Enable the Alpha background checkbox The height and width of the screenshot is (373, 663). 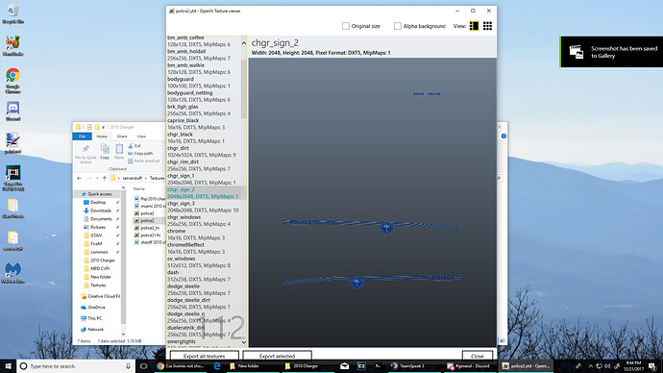pos(398,26)
